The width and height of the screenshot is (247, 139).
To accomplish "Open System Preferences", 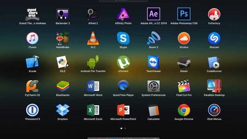I will click(154, 86).
